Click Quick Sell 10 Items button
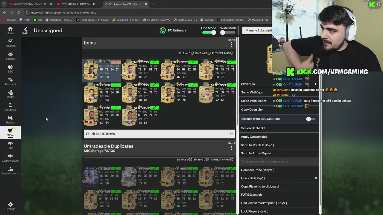 159,134
